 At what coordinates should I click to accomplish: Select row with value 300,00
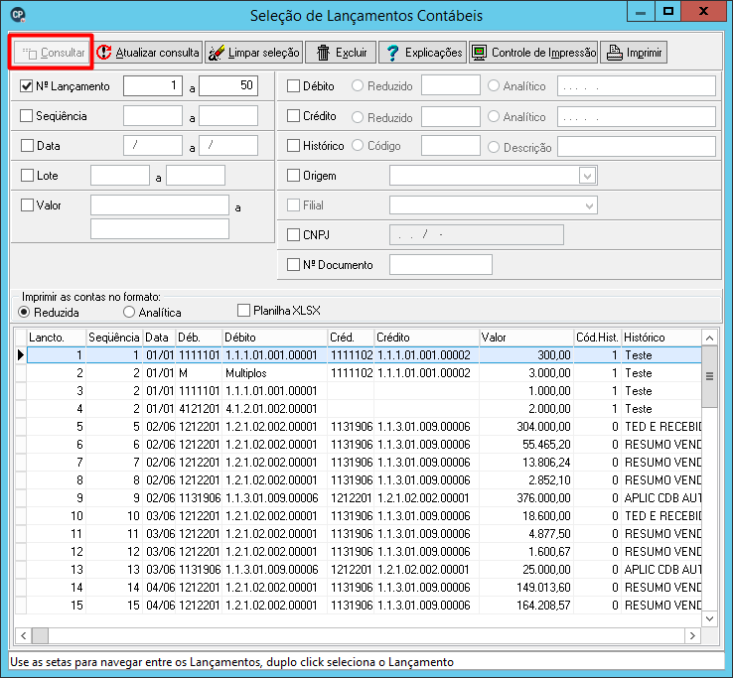coord(365,355)
